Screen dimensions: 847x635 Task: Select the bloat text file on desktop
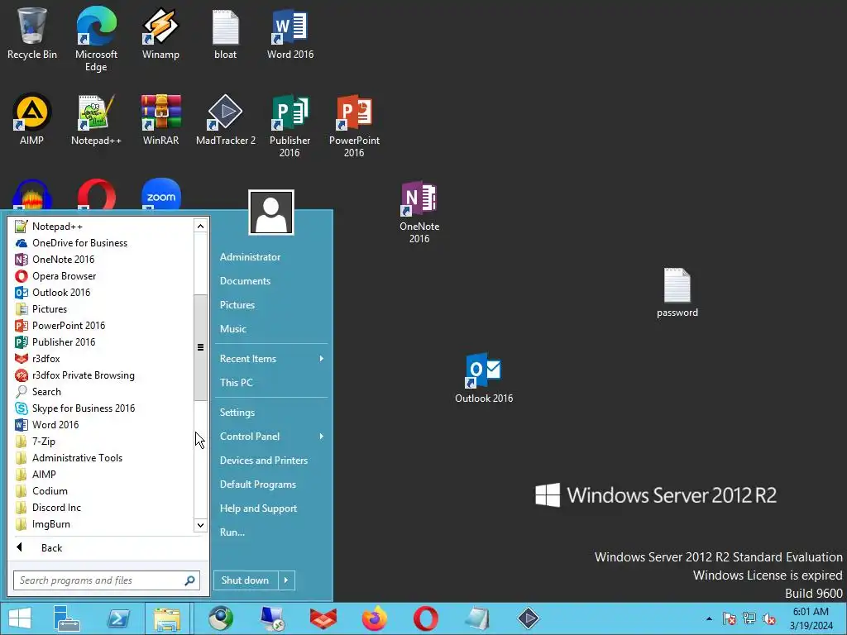pos(225,34)
